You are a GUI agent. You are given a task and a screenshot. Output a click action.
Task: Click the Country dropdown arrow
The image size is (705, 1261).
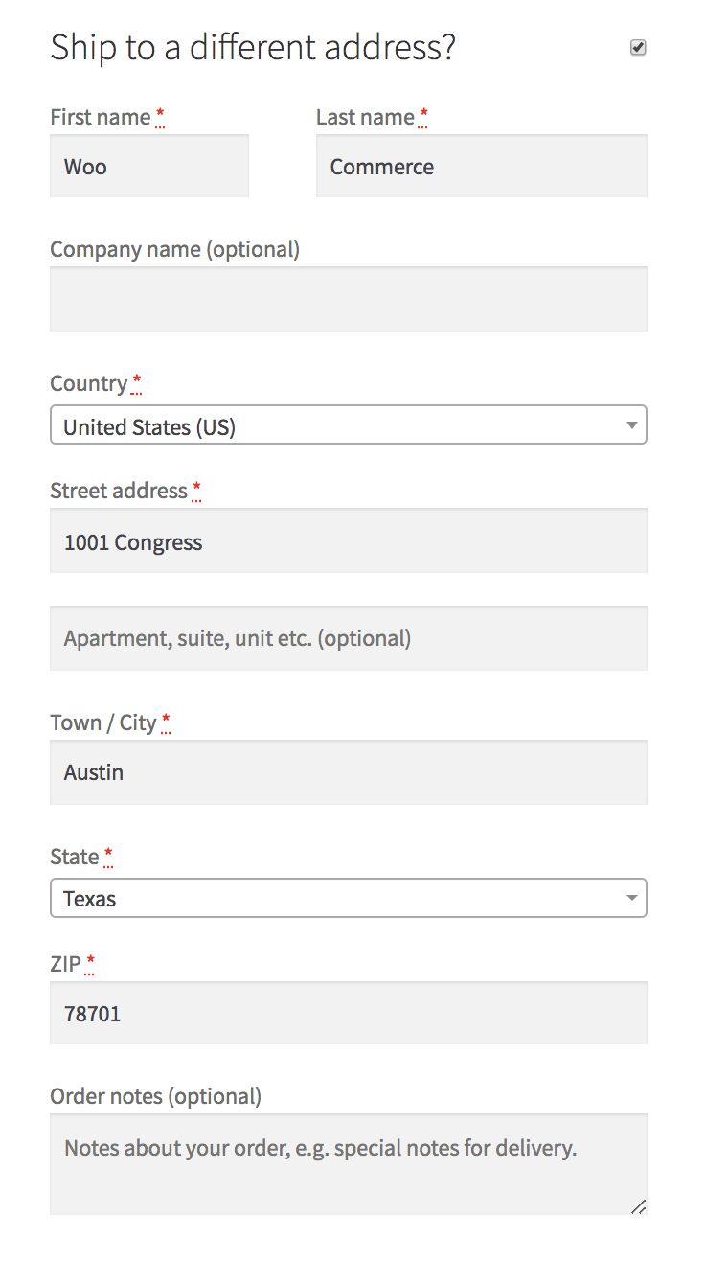pos(631,424)
